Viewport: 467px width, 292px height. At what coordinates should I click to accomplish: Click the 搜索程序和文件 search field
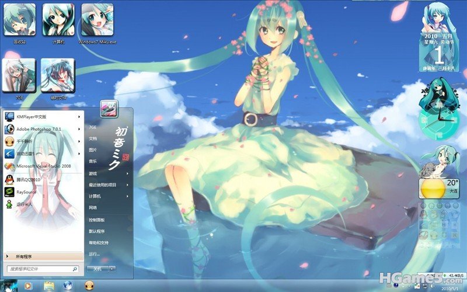[x=43, y=269]
